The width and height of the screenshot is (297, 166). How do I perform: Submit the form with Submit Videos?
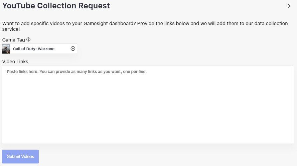click(20, 157)
